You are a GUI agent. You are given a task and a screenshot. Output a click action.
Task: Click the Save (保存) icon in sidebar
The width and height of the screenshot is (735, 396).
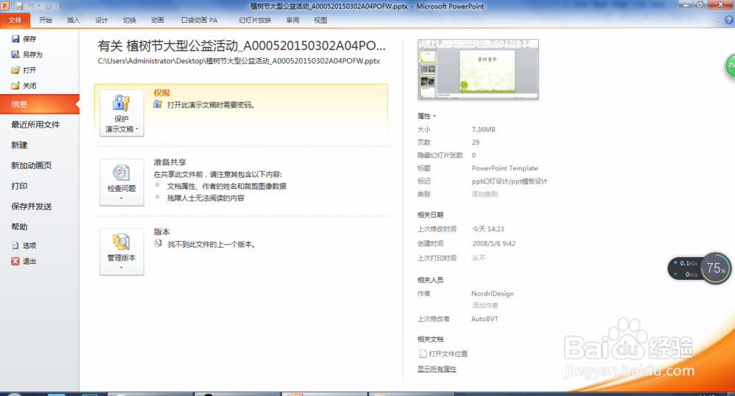pos(15,39)
